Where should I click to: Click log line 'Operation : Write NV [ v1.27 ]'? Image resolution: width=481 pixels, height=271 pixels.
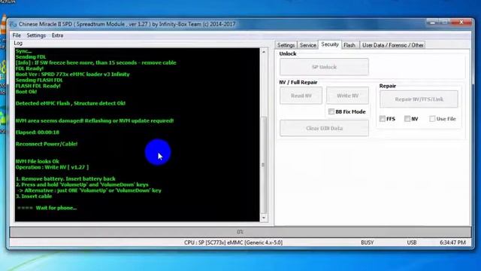click(x=52, y=167)
